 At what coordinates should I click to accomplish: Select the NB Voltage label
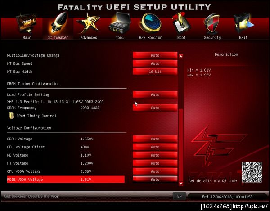click(18, 155)
